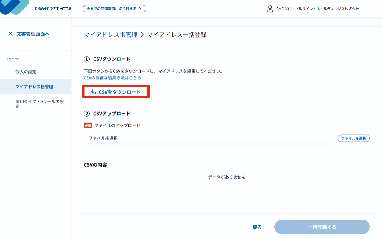Open 個人の設定 in the sidebar
This screenshot has width=382, height=239.
[26, 72]
